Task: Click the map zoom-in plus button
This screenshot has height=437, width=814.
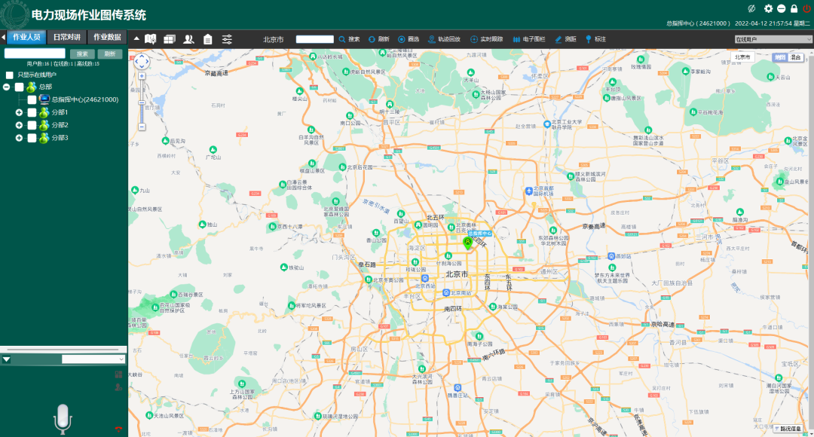Action: (x=142, y=76)
